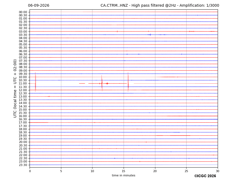
Task: Click the red event on the 13:00 trace
Action: tap(49, 96)
